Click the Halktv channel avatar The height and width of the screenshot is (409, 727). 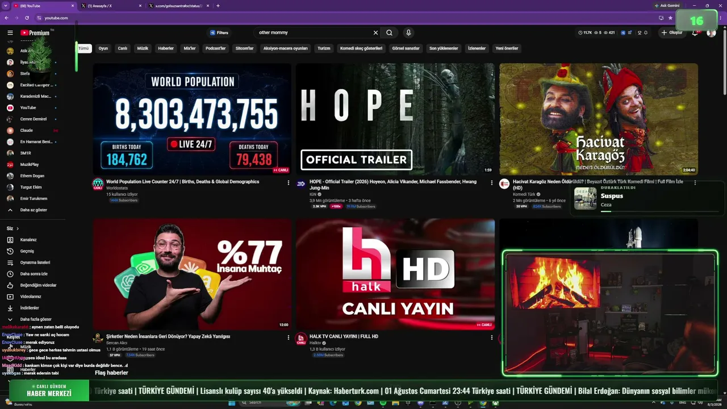[x=301, y=339]
